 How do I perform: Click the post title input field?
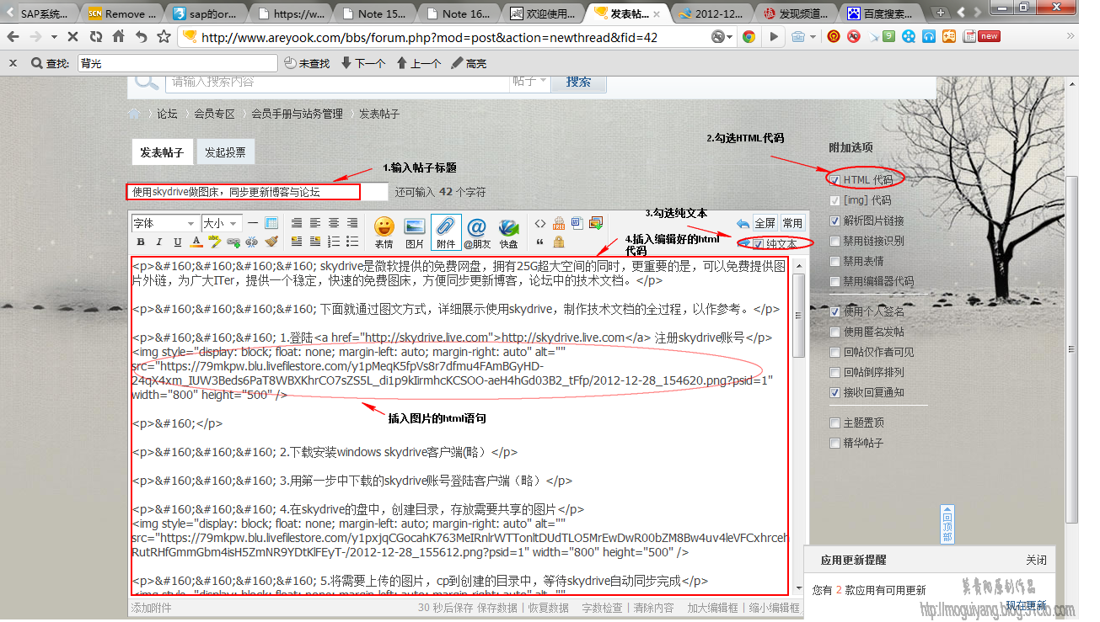coord(257,192)
